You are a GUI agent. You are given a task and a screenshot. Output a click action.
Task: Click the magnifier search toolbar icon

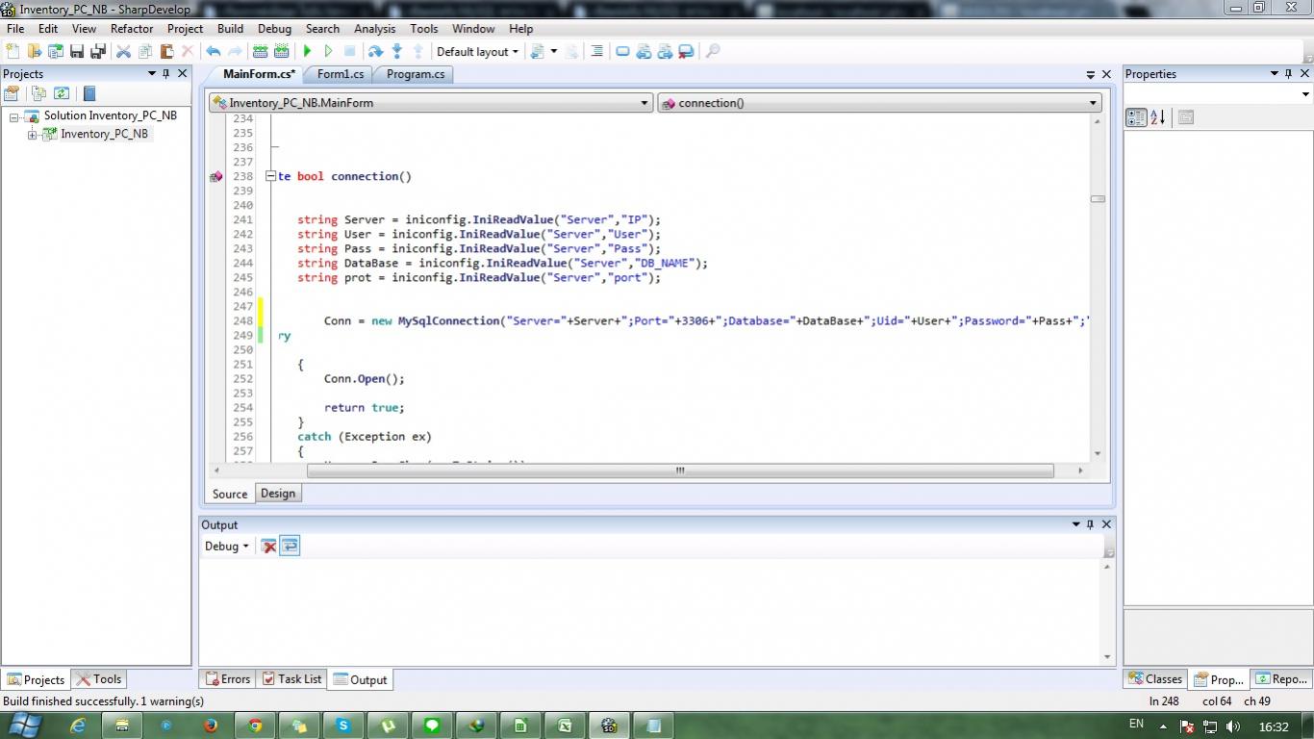click(x=713, y=51)
